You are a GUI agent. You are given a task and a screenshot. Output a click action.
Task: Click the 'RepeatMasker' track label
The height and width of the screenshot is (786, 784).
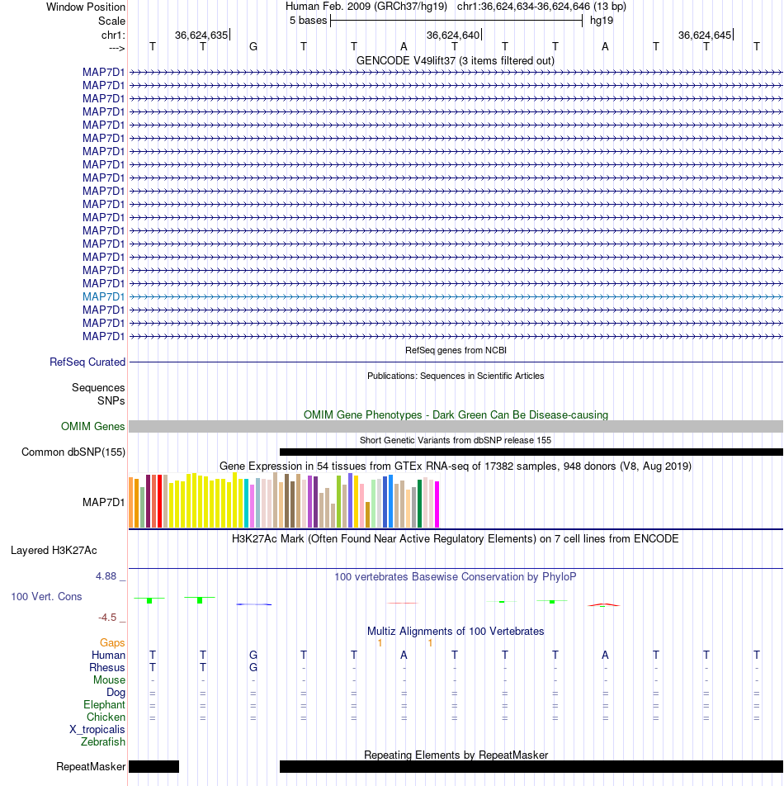tap(91, 767)
